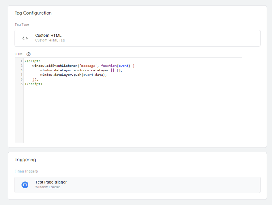The image size is (272, 205).
Task: Click the Tag Configuration heading
Action: click(x=33, y=13)
